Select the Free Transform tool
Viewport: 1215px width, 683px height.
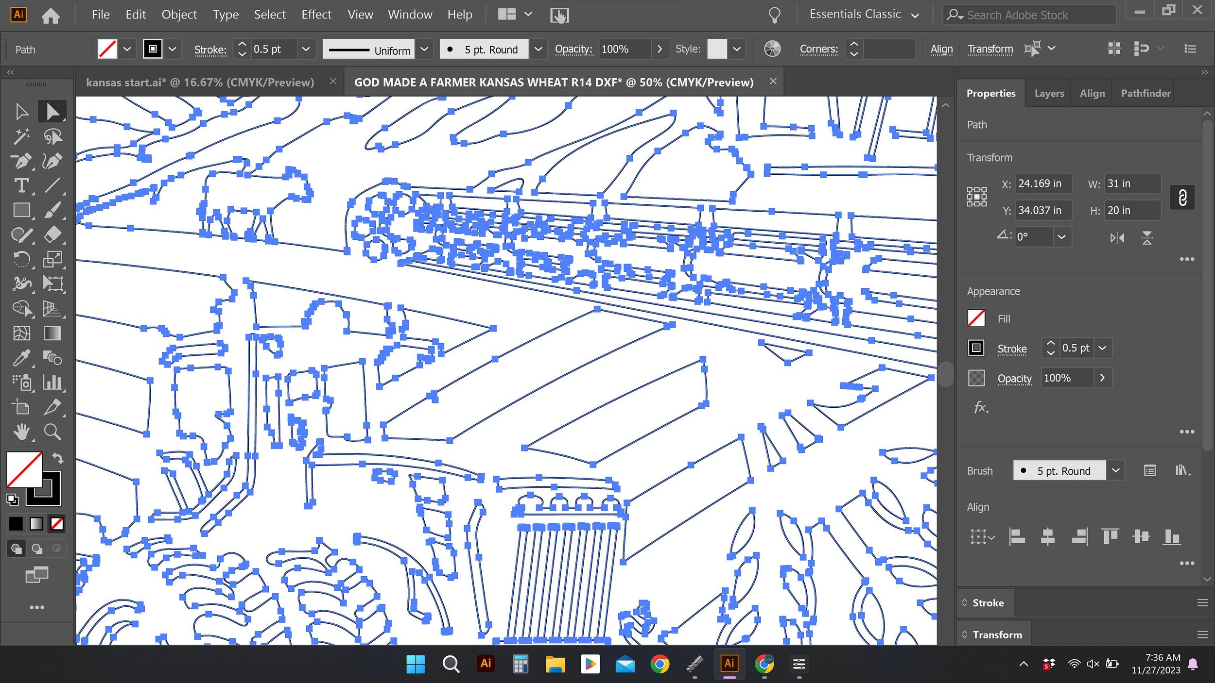[52, 284]
